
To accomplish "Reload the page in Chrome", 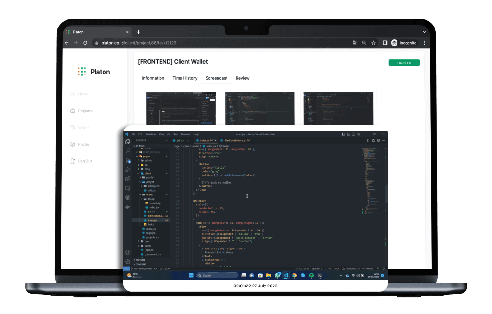I will coord(85,43).
